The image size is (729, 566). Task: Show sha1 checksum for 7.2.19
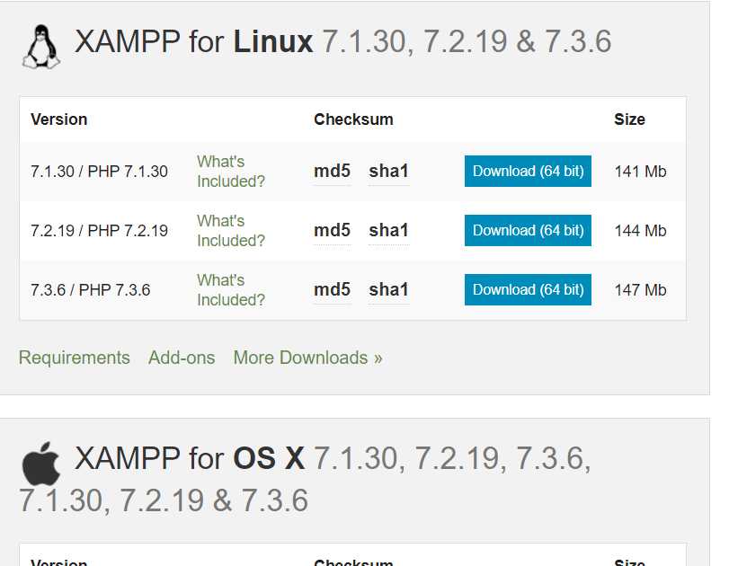click(388, 231)
